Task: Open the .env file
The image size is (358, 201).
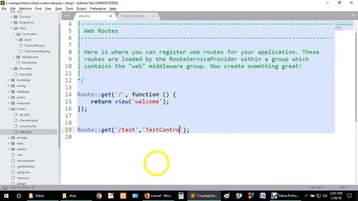Action: pos(20,155)
